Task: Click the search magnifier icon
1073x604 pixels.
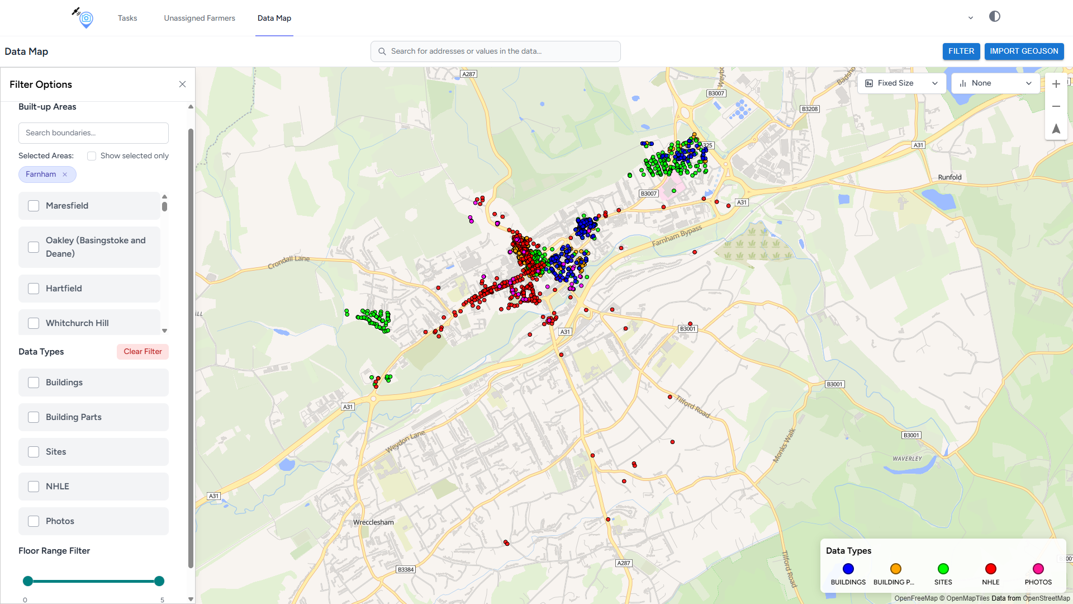Action: (x=382, y=51)
